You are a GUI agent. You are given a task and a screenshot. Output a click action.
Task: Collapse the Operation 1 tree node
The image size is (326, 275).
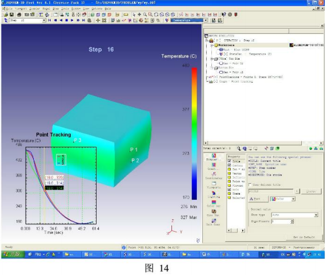207,40
